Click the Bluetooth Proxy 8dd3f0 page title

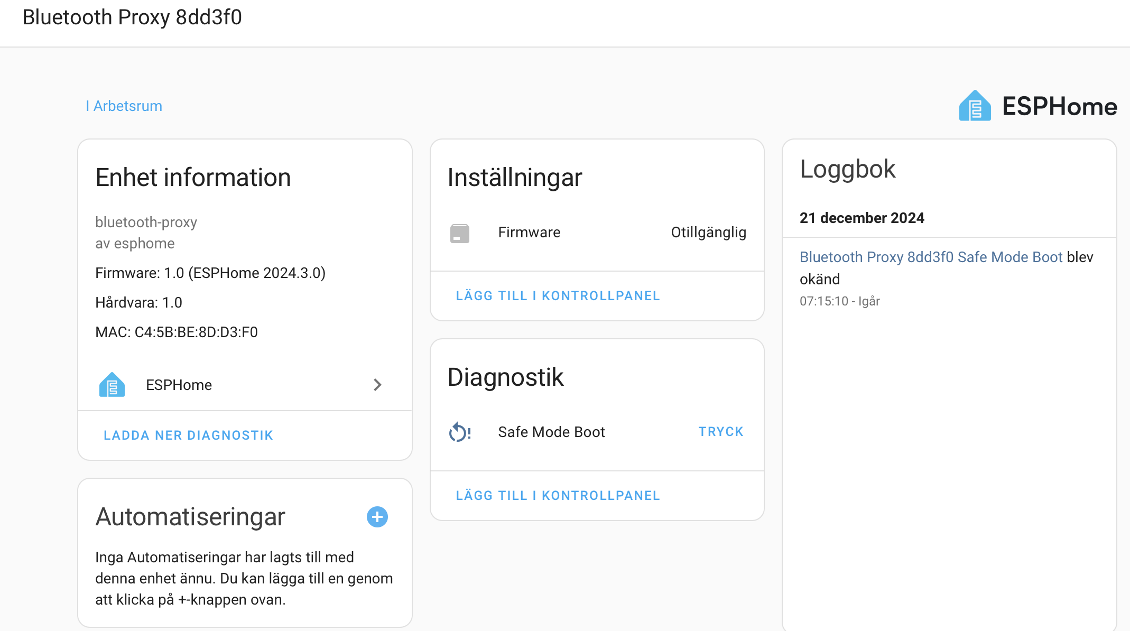(x=132, y=17)
